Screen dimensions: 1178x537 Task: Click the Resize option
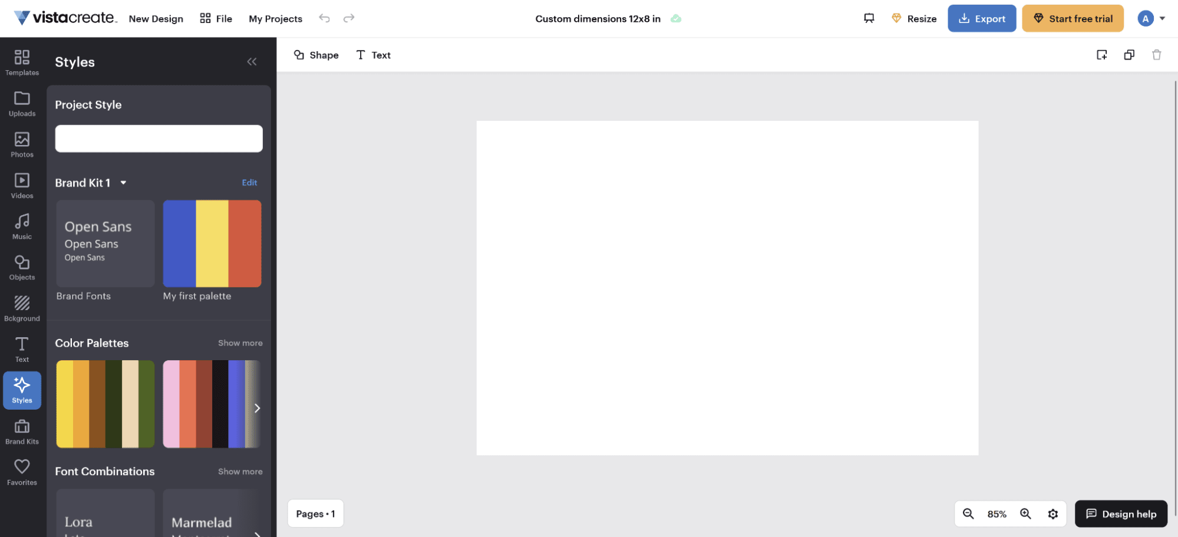[x=914, y=18]
